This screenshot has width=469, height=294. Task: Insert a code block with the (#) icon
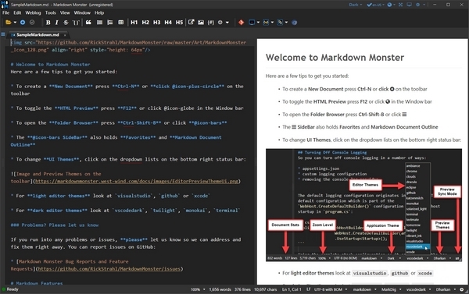(x=211, y=23)
